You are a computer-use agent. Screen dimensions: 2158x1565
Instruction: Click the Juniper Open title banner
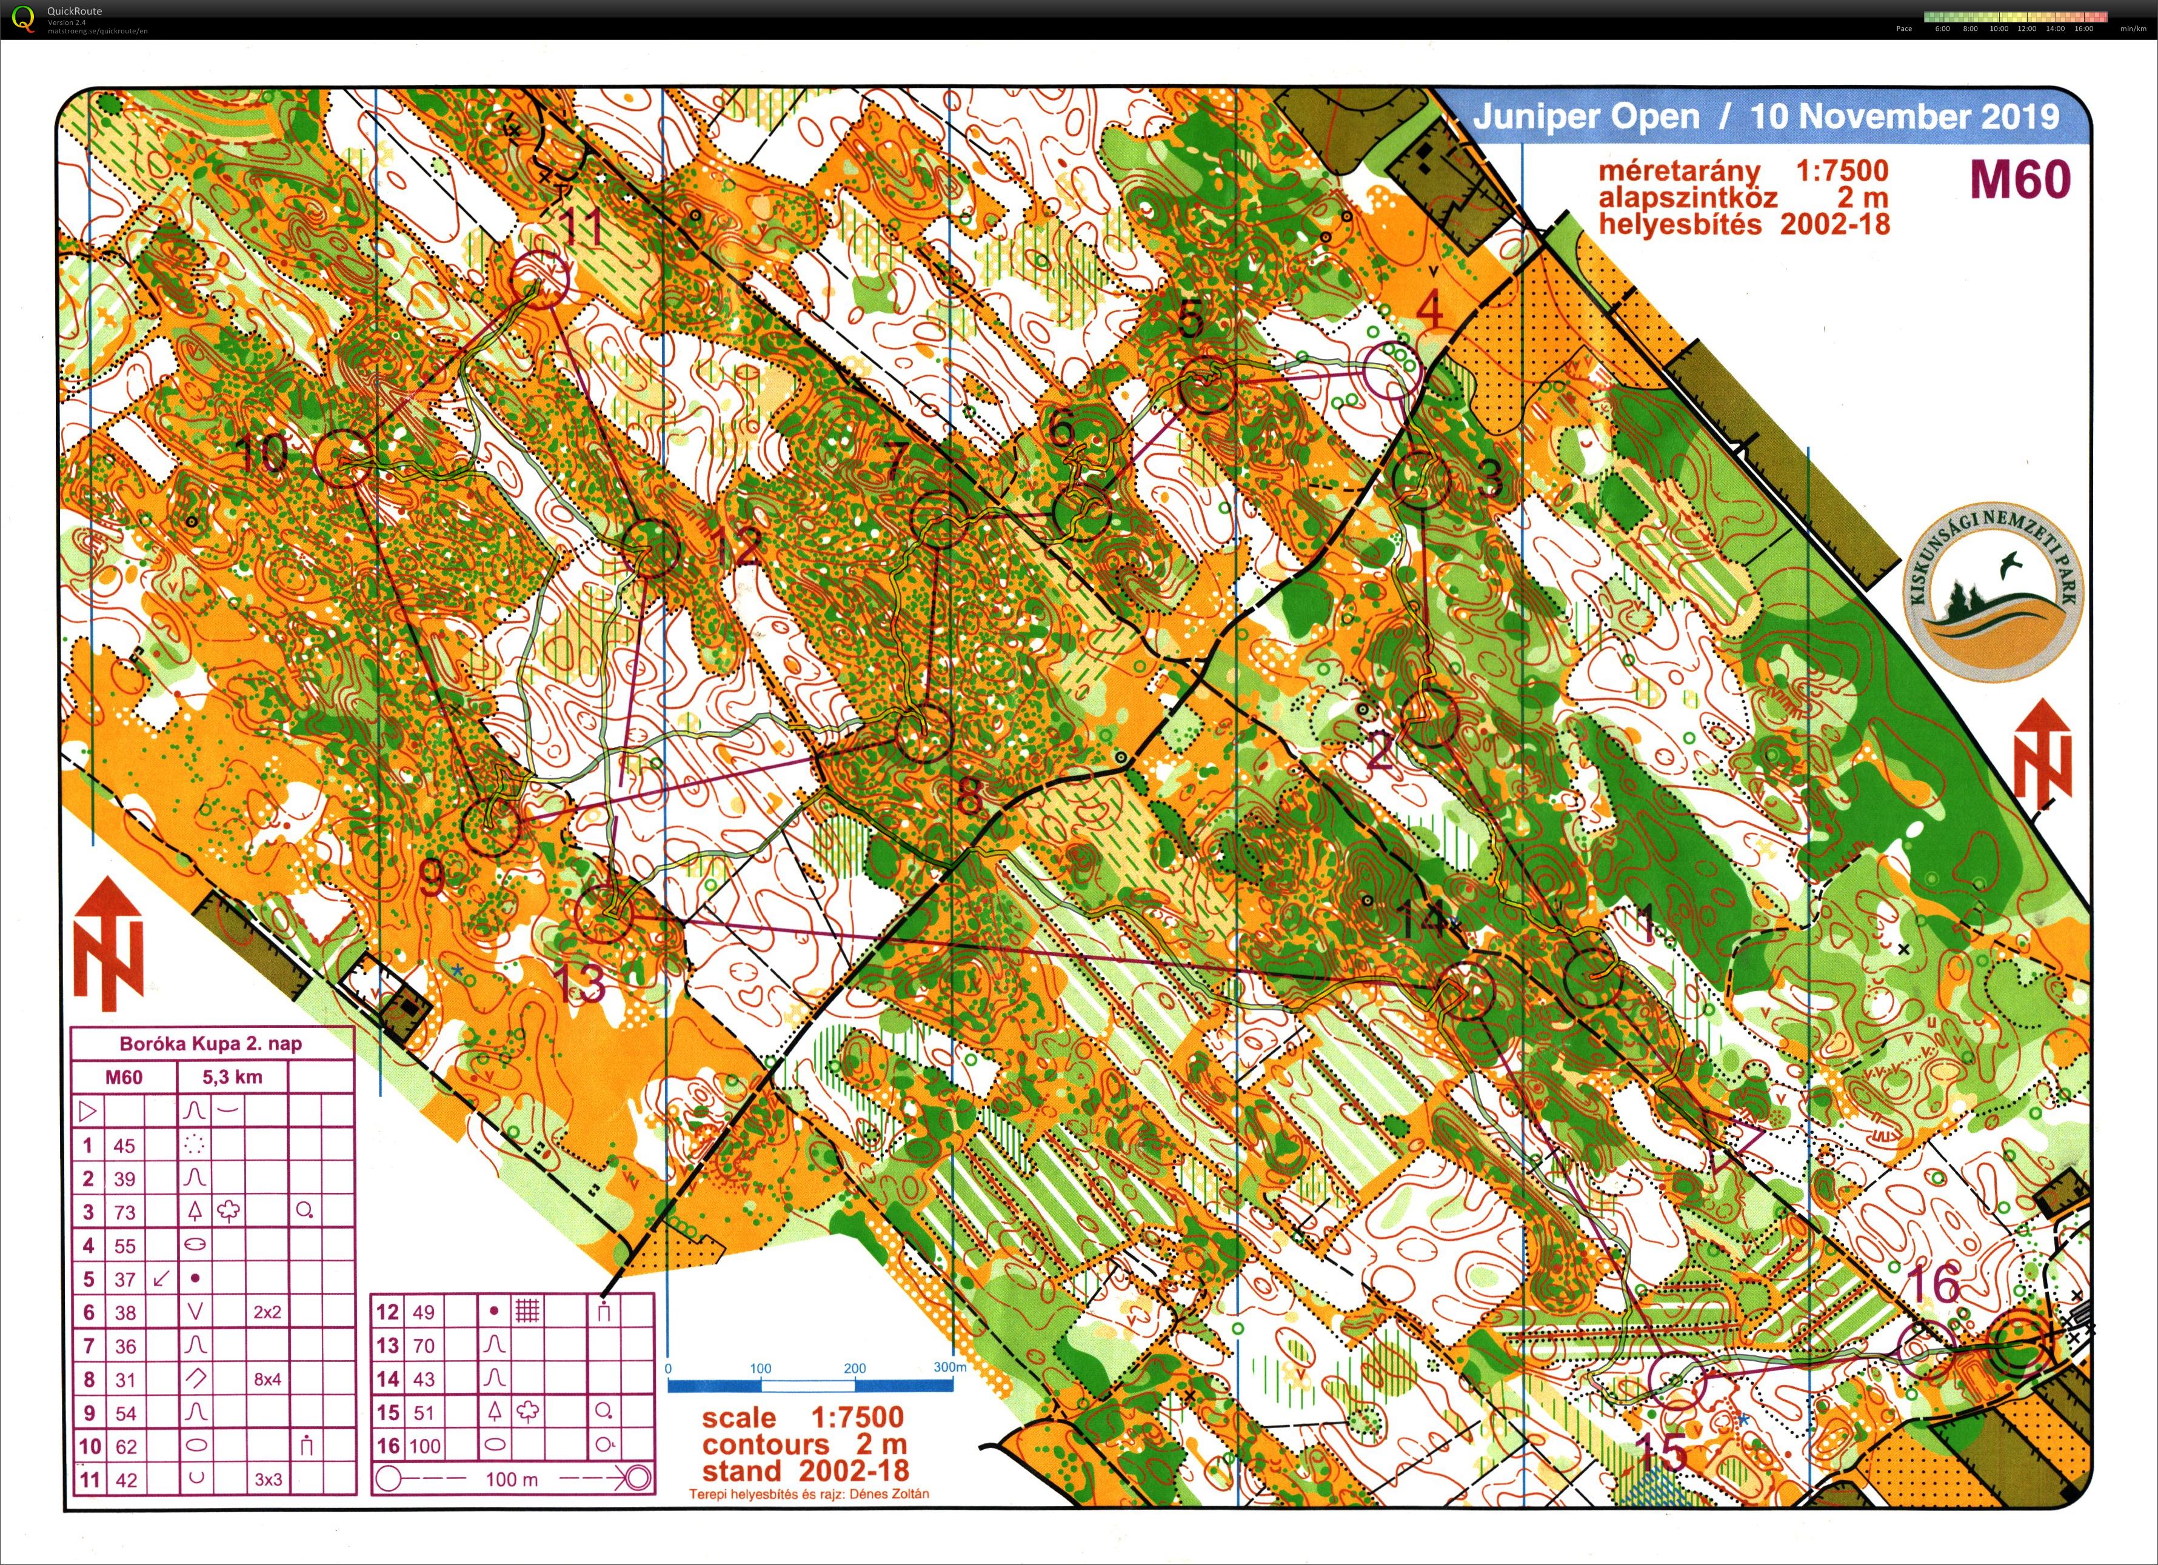click(x=1765, y=116)
